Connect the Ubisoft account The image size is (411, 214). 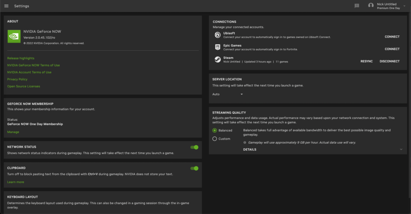tap(392, 37)
